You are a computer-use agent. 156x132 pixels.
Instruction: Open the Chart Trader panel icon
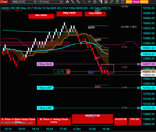coord(101,1)
